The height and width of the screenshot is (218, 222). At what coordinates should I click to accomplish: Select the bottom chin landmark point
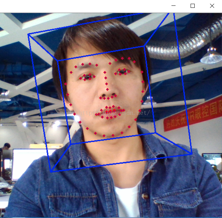pyautogui.click(x=113, y=136)
